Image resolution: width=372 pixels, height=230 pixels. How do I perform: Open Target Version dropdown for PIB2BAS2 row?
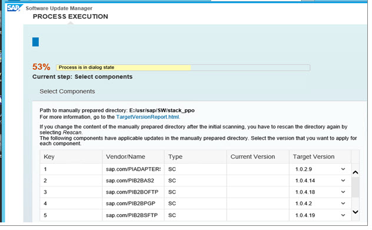343,180
